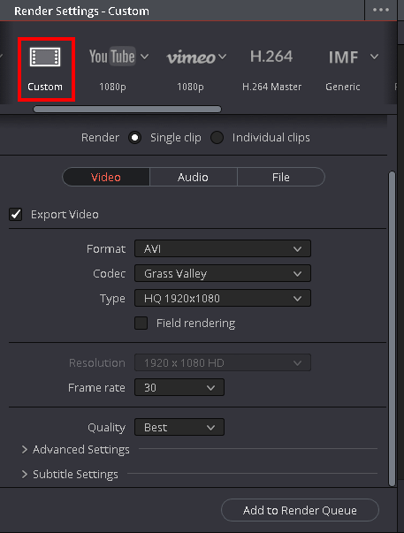
Task: Open the Frame rate dropdown
Action: tap(179, 387)
